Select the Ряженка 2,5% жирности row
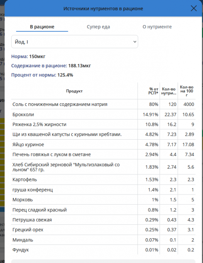The width and height of the screenshot is (203, 263). (103, 124)
